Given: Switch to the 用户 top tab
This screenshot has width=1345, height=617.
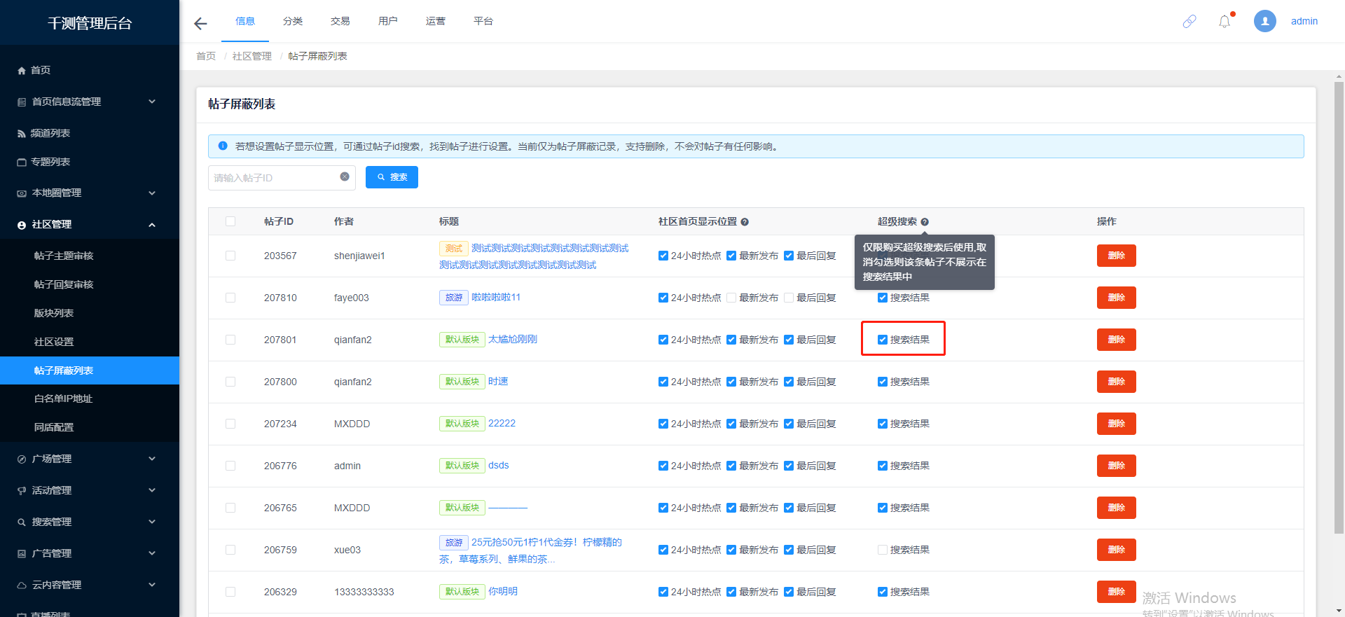Looking at the screenshot, I should click(388, 21).
